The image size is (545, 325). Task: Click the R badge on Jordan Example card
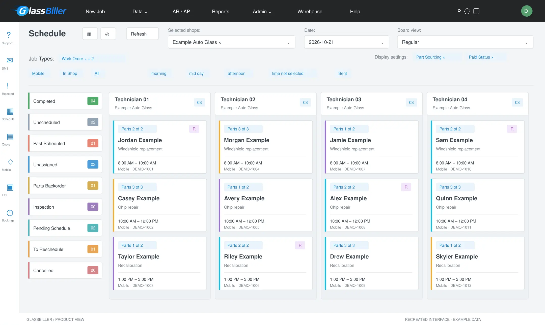194,129
